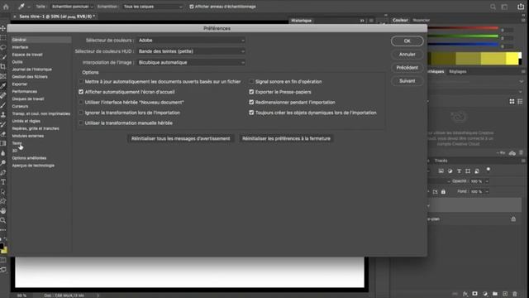This screenshot has height=298, width=529.
Task: Open 'Sélecteur de couleurs HUD' dropdown
Action: tap(191, 51)
